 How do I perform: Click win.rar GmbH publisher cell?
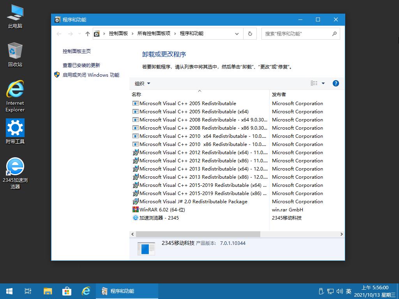pyautogui.click(x=287, y=210)
